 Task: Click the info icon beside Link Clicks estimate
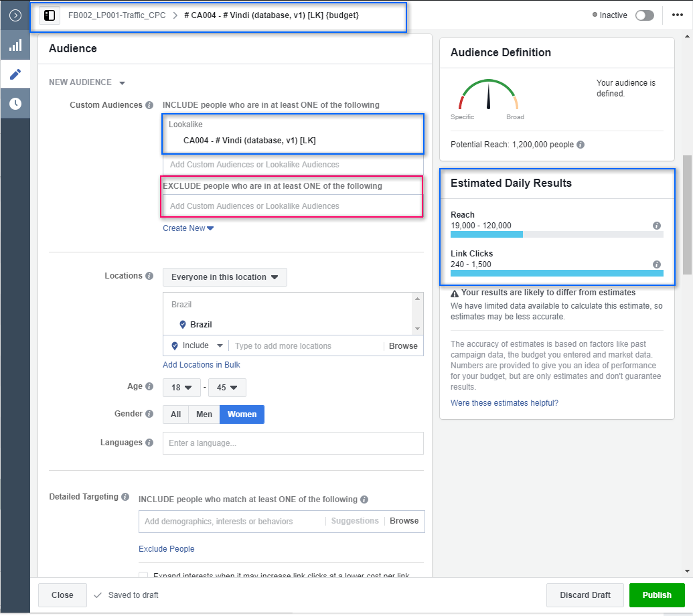click(657, 264)
